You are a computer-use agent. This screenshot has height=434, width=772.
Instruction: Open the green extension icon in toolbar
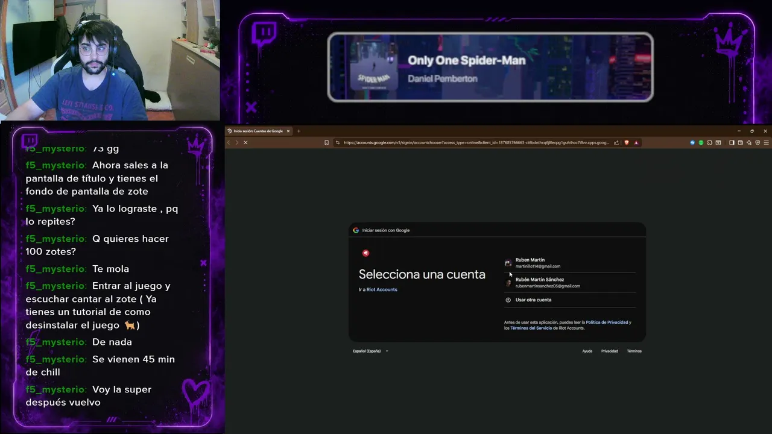pyautogui.click(x=701, y=143)
